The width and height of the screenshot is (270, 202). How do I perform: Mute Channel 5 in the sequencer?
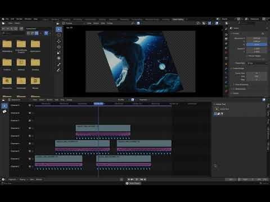click(29, 136)
